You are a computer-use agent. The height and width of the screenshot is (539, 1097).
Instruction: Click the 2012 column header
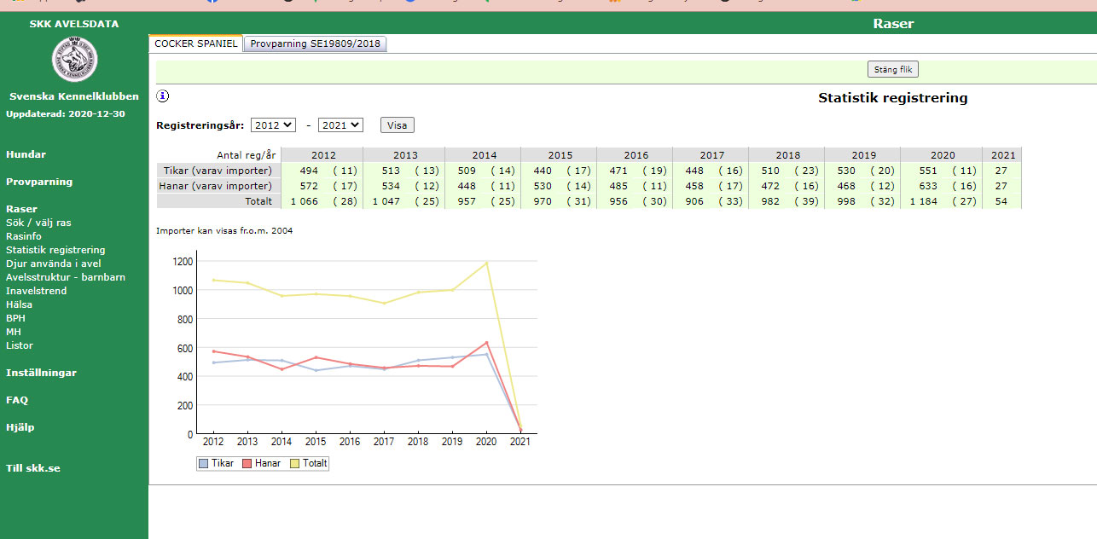tap(323, 155)
